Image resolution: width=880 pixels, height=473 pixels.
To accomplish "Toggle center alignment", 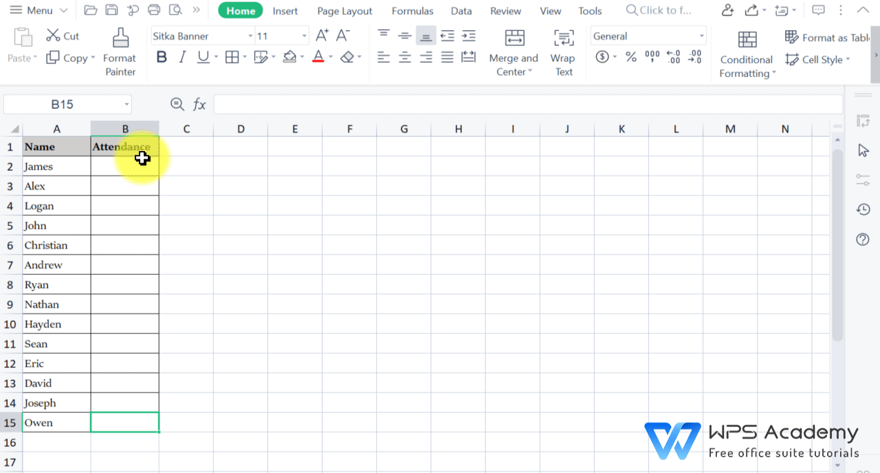I will click(404, 57).
